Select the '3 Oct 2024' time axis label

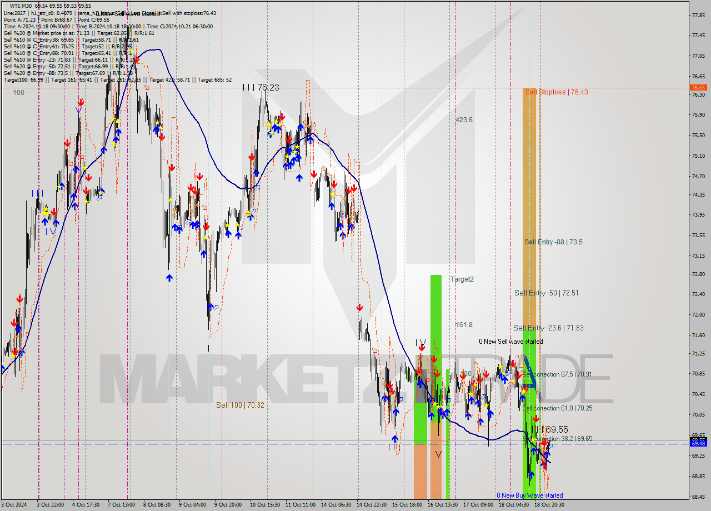point(14,505)
